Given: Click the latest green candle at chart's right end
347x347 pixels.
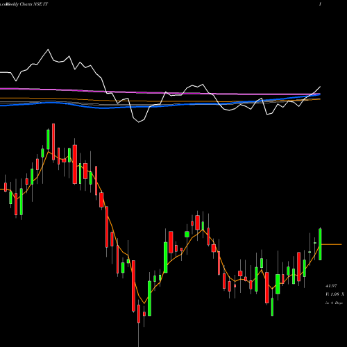Looking at the screenshot, I should (x=320, y=244).
